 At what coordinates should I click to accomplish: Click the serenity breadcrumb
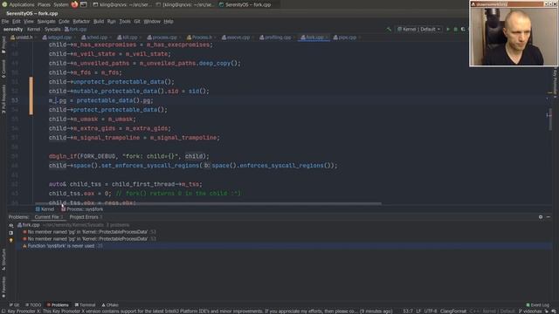tap(13, 29)
